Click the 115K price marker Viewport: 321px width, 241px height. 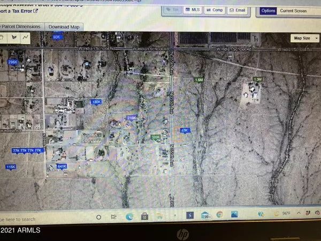coord(11,167)
